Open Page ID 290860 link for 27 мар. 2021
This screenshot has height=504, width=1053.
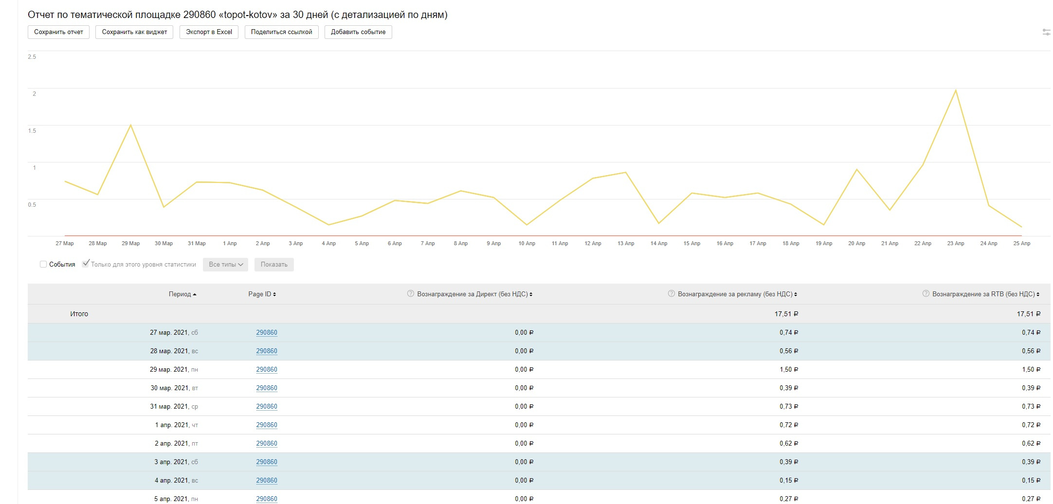[267, 333]
